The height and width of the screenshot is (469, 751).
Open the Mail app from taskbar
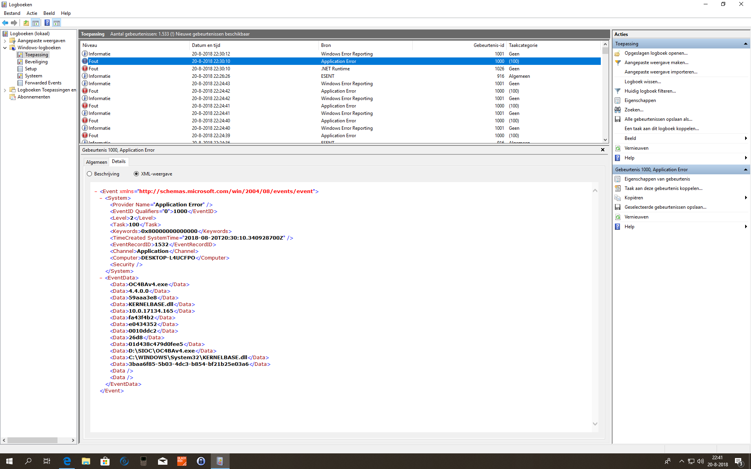tap(163, 461)
